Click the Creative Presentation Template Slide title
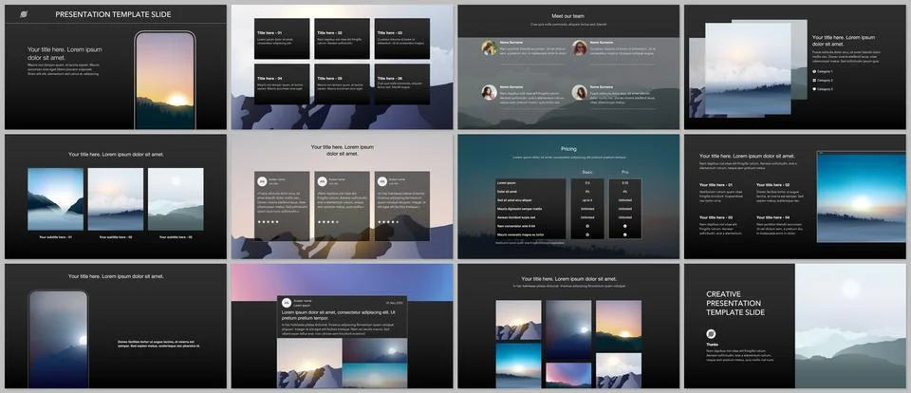 tap(737, 306)
